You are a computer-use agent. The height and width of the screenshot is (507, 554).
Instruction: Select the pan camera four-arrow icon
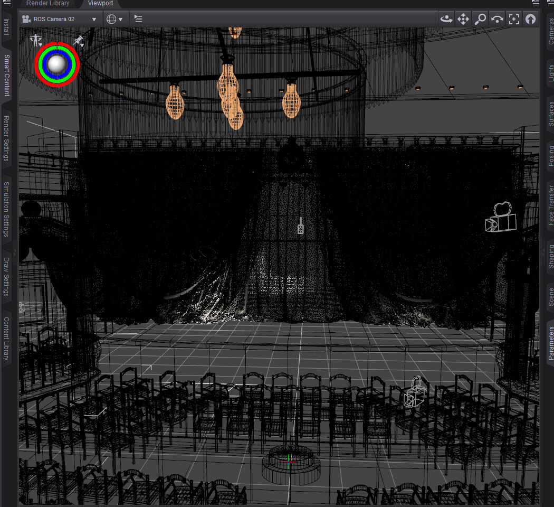pos(463,19)
